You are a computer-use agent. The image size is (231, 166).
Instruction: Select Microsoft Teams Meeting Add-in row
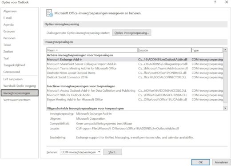click(135, 69)
